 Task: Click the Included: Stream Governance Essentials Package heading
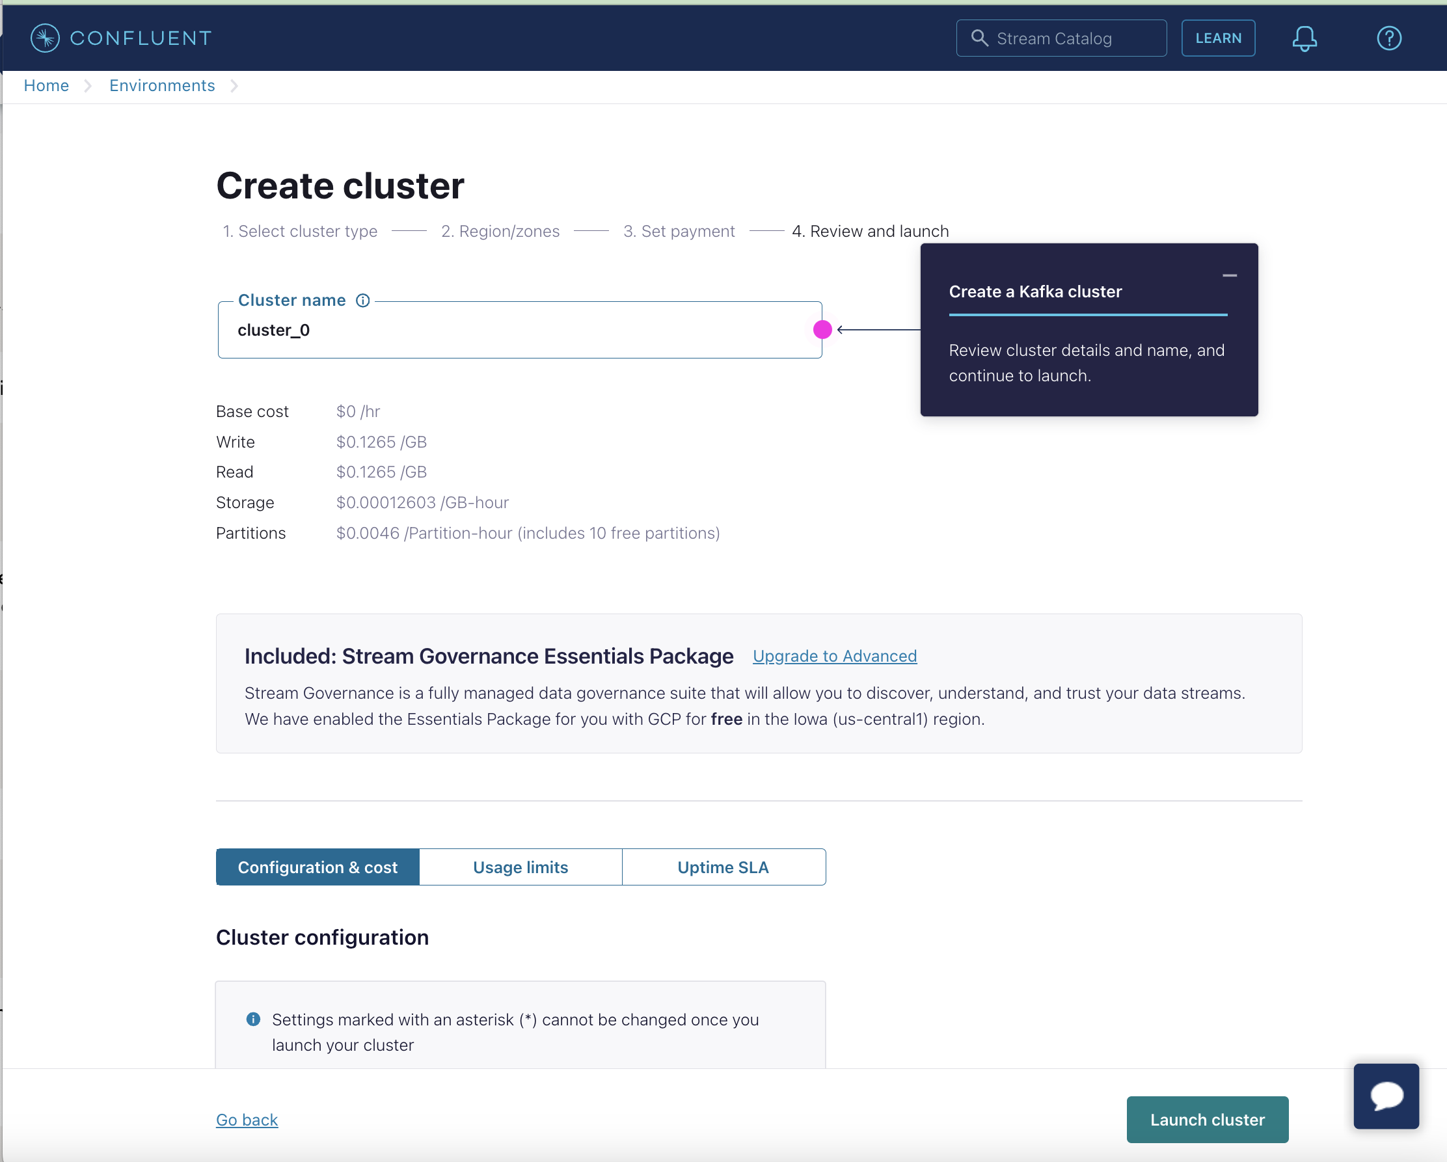489,656
